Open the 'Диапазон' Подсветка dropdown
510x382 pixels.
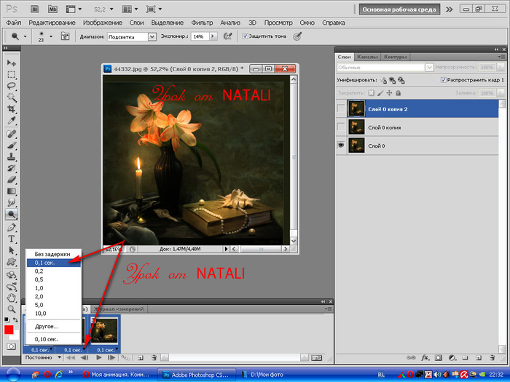coord(152,36)
